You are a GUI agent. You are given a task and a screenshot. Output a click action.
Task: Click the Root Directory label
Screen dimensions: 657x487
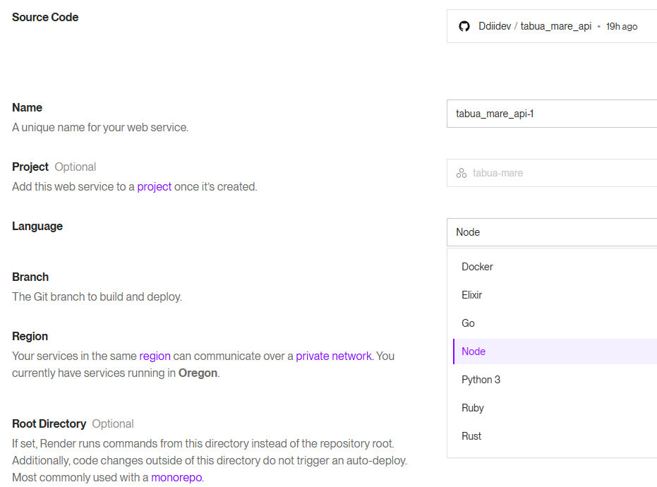click(x=49, y=424)
